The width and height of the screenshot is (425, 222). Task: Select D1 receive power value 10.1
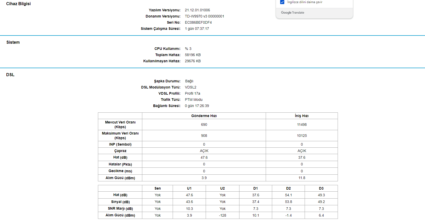pos(256,215)
